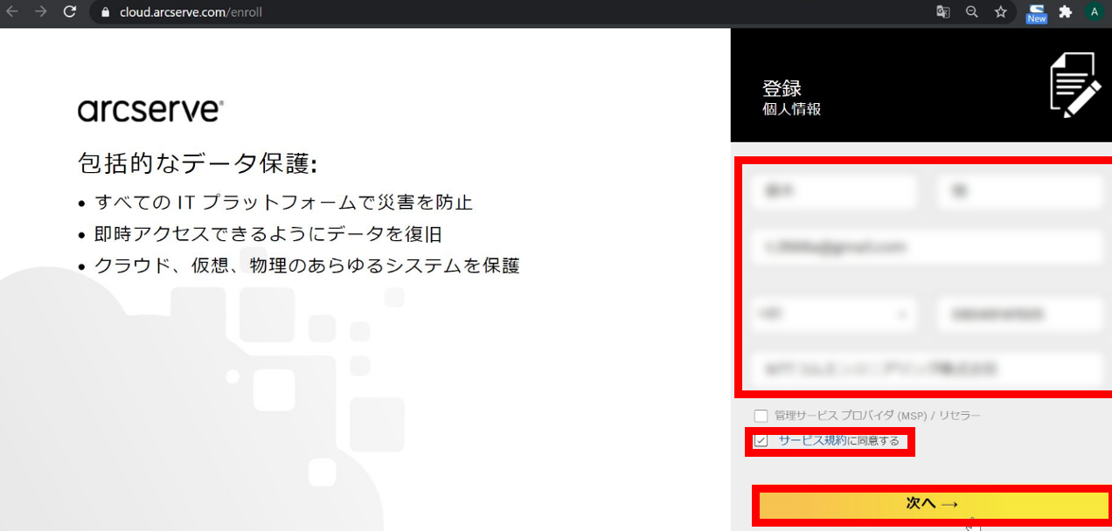Click text クラウド、仮想、物理のあらゆるシステムを保護

pos(308,265)
